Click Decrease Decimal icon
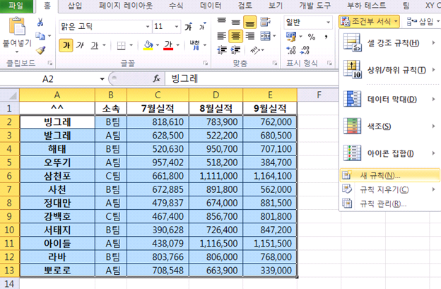Viewport: 441px width, 289px height. [x=305, y=50]
